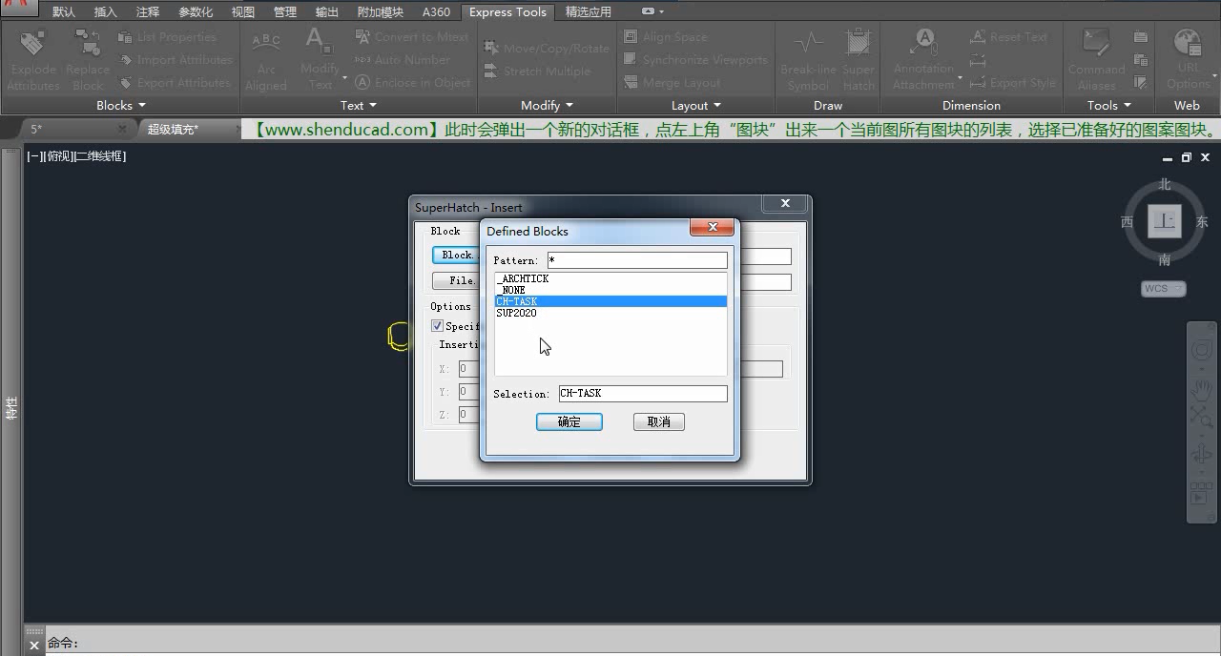This screenshot has width=1221, height=656.
Task: Open Command Aliases editor
Action: [x=1096, y=59]
